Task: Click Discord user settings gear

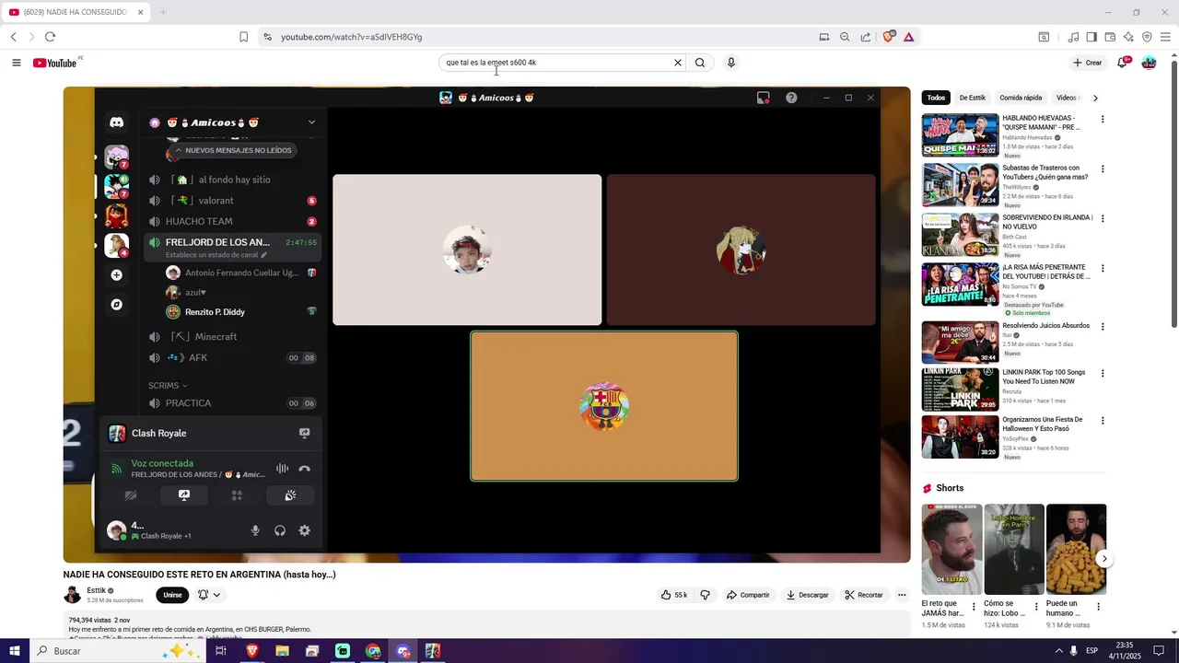Action: (x=305, y=530)
